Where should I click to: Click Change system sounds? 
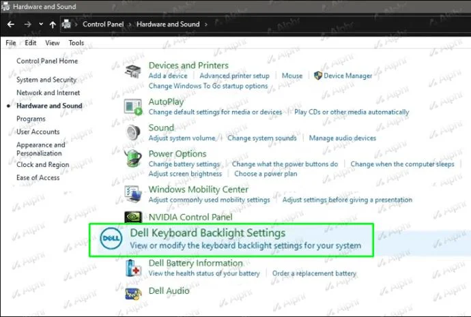coord(262,138)
